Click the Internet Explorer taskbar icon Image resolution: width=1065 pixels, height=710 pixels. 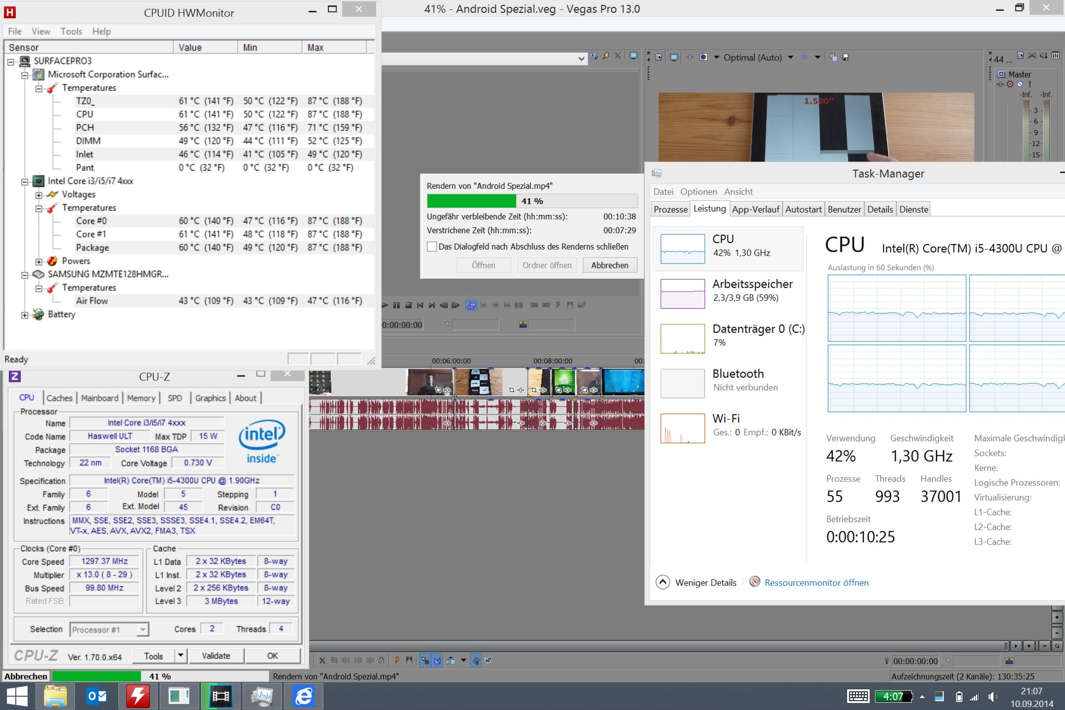point(303,696)
